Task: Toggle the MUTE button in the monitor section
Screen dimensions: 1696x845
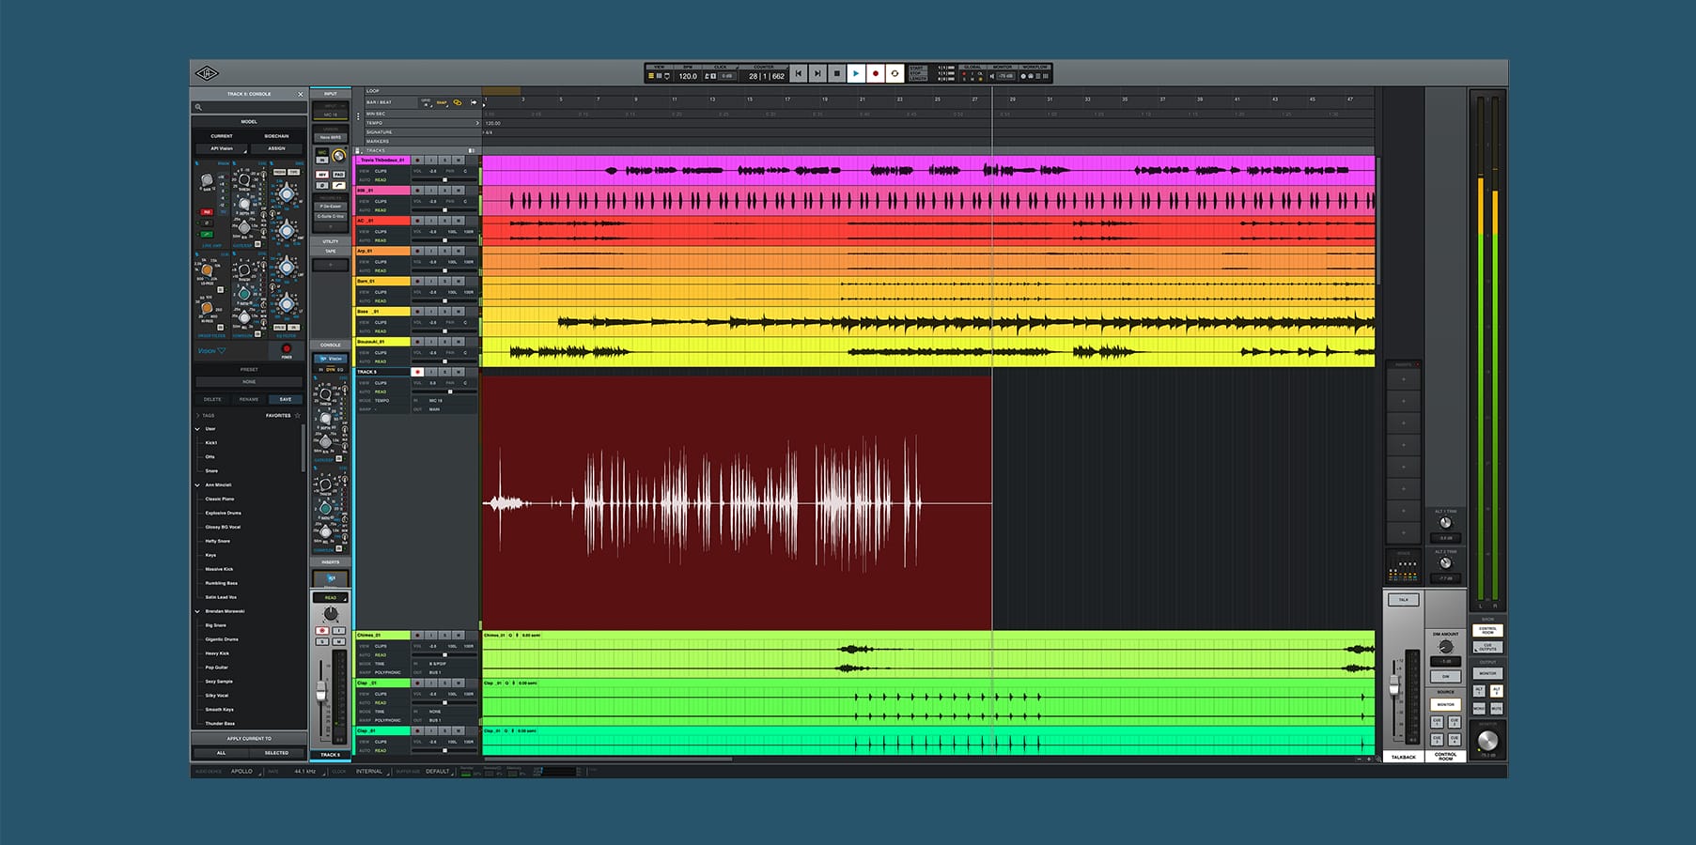Action: coord(1496,708)
